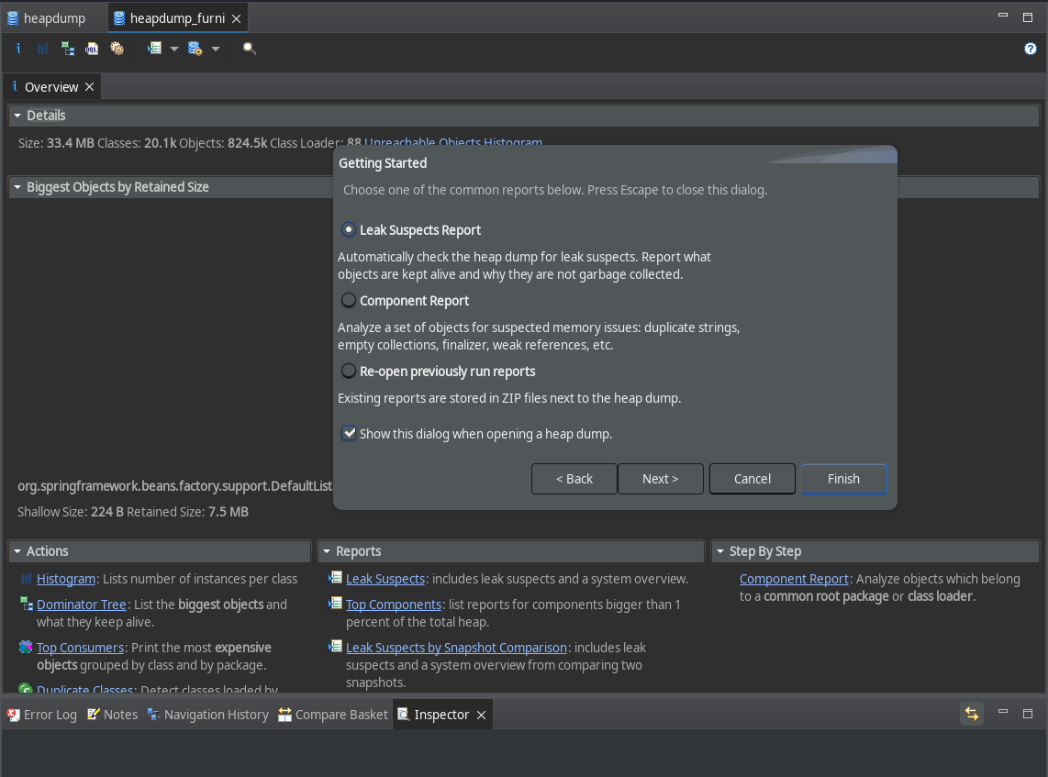1048x777 pixels.
Task: Click the Dominator Tree action icon
Action: pos(26,604)
